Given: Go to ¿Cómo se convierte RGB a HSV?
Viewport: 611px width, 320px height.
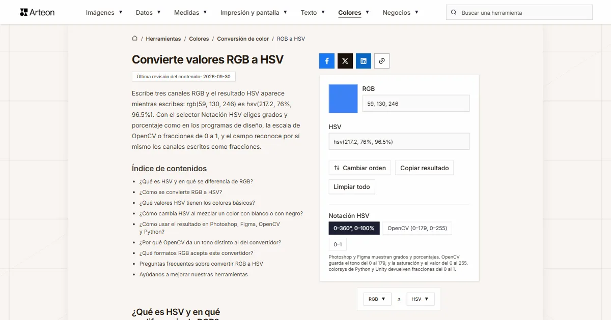Looking at the screenshot, I should 181,192.
